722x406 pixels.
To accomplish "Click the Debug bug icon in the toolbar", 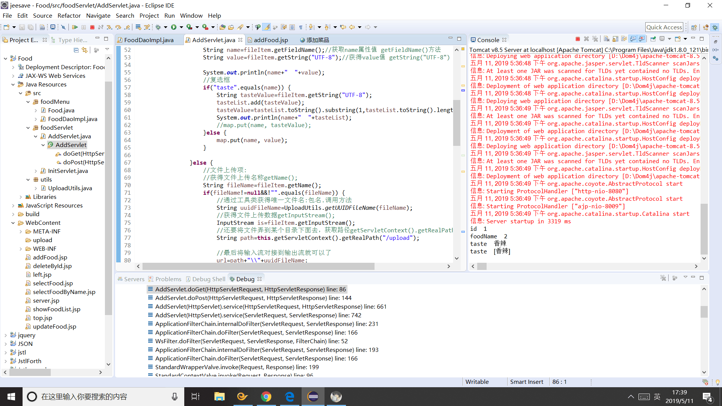I will (x=158, y=27).
